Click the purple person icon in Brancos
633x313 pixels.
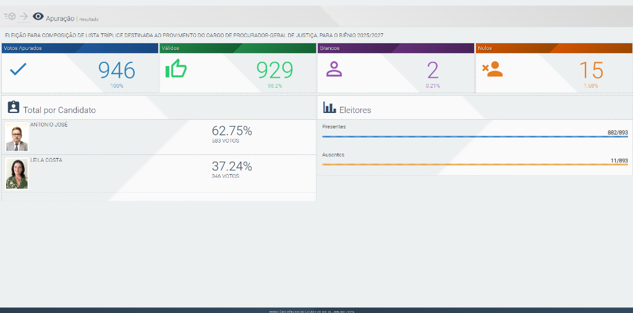click(334, 69)
